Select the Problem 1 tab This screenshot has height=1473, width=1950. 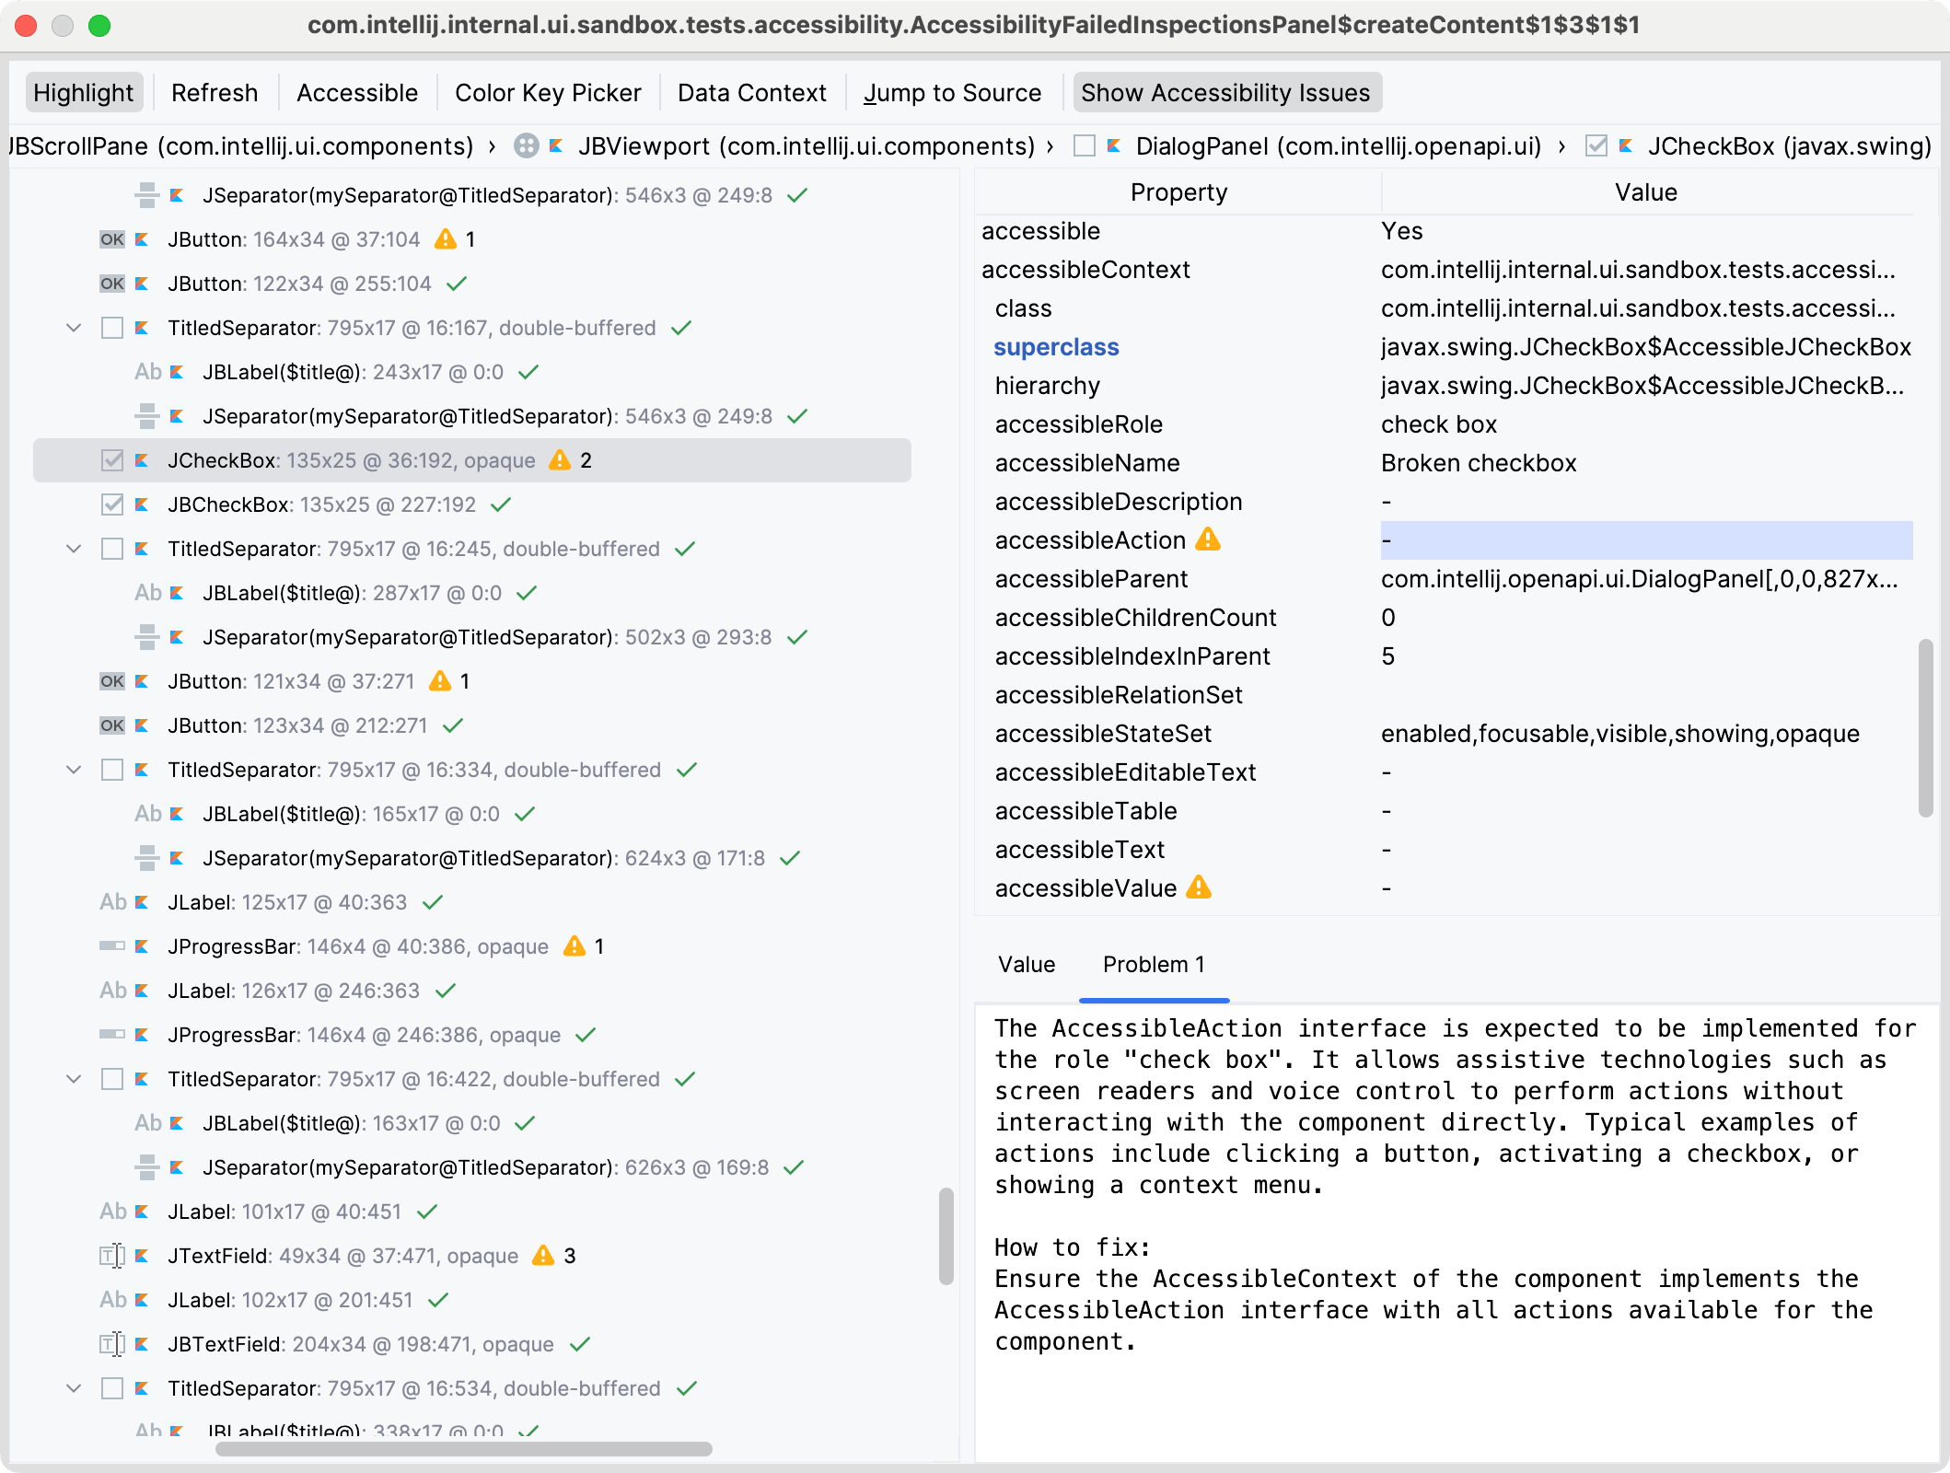[x=1153, y=965]
